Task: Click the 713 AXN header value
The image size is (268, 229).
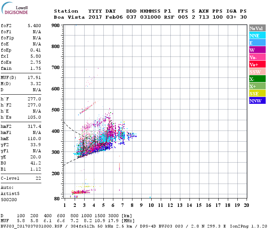Action: pyautogui.click(x=204, y=17)
